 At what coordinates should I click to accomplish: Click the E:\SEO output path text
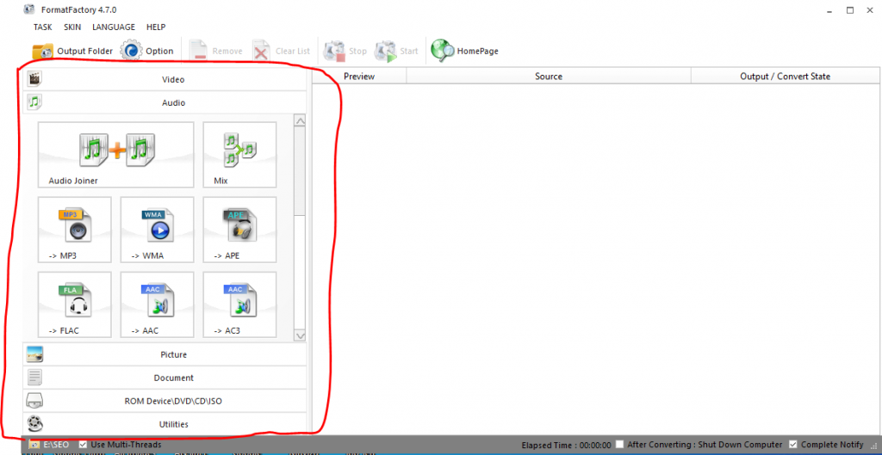(x=56, y=445)
